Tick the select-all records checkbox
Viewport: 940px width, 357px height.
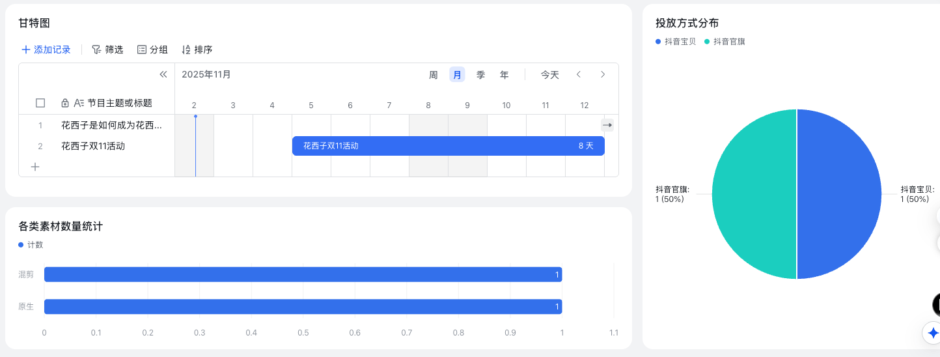pos(40,103)
